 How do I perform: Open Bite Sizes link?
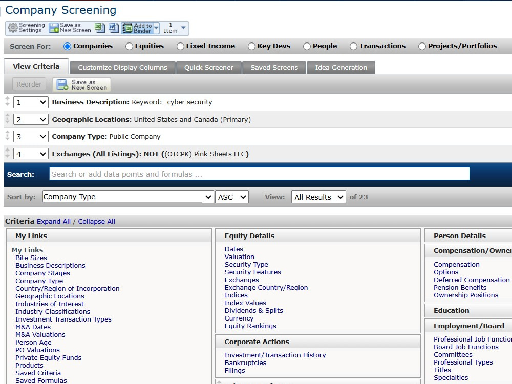31,258
